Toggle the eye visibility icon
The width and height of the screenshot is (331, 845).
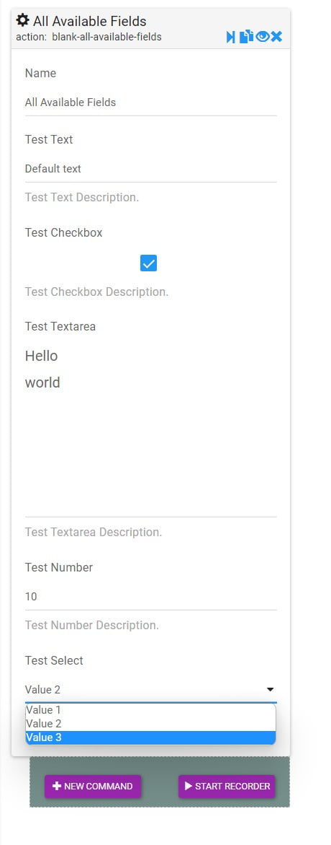[262, 37]
